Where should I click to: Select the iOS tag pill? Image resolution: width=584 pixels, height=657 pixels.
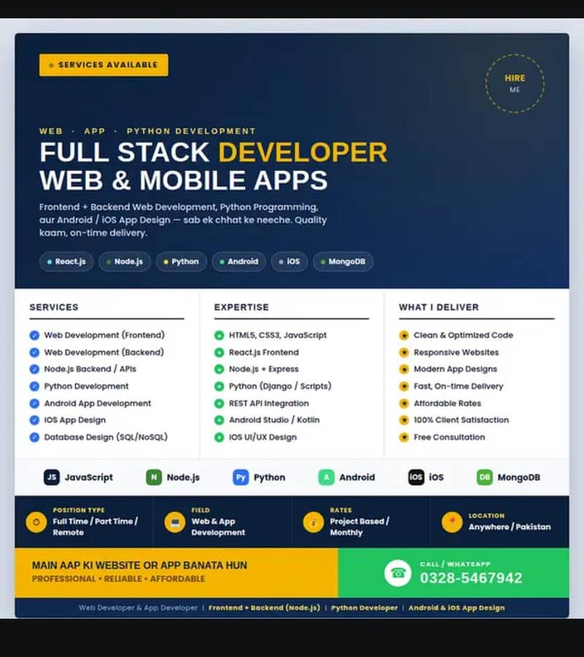pyautogui.click(x=290, y=262)
